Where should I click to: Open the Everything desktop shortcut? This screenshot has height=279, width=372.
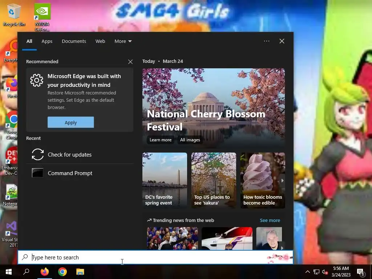pyautogui.click(x=11, y=51)
